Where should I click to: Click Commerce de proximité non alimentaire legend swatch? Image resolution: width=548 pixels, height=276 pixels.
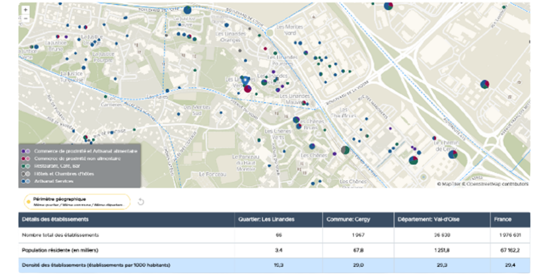click(26, 159)
